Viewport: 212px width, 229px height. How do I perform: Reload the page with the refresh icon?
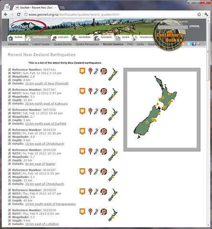19,14
